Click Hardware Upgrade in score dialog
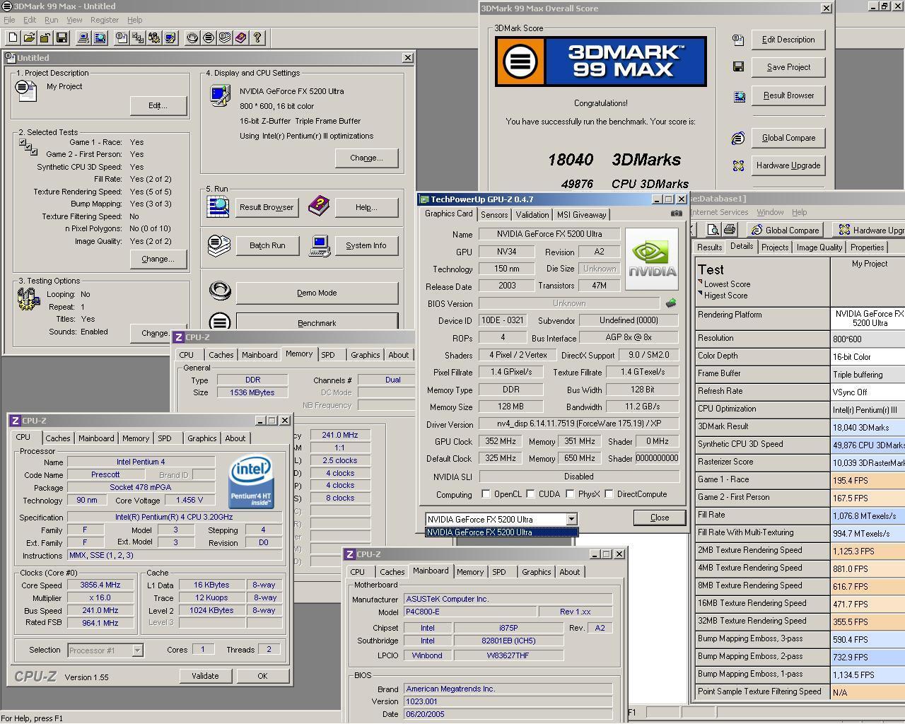905x724 pixels. [x=788, y=165]
